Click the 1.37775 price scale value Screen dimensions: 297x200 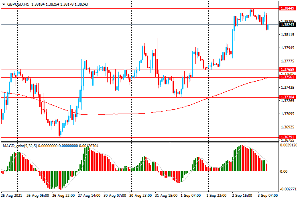(288, 61)
